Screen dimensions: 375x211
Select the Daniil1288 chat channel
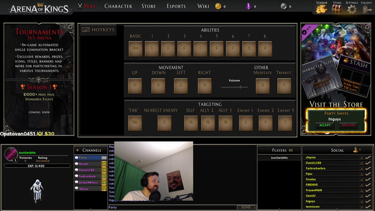point(91,170)
